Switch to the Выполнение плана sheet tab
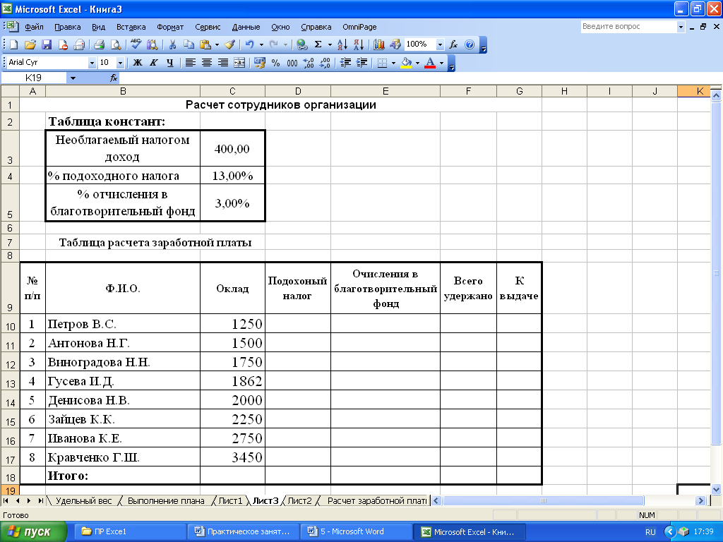The height and width of the screenshot is (542, 723). (x=166, y=500)
